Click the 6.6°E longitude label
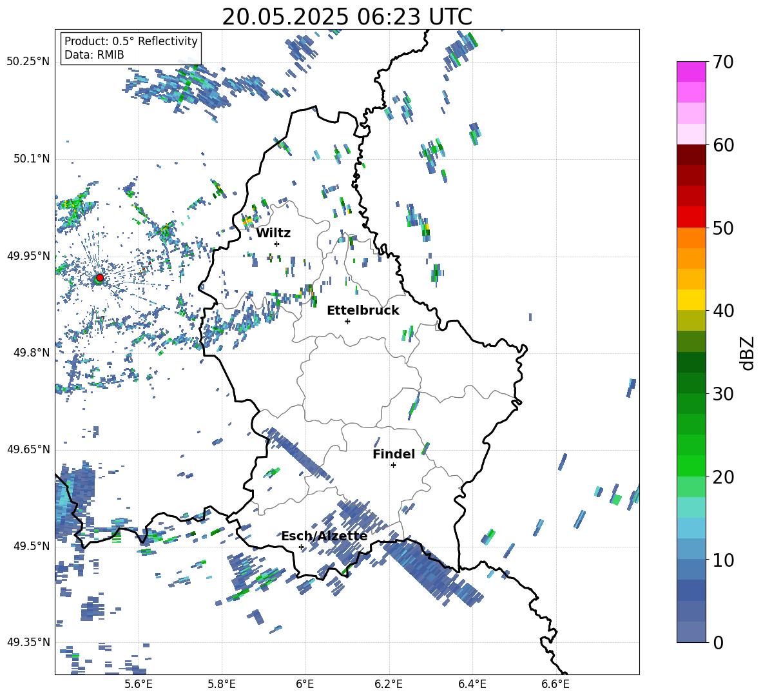This screenshot has height=697, width=763. [x=555, y=684]
